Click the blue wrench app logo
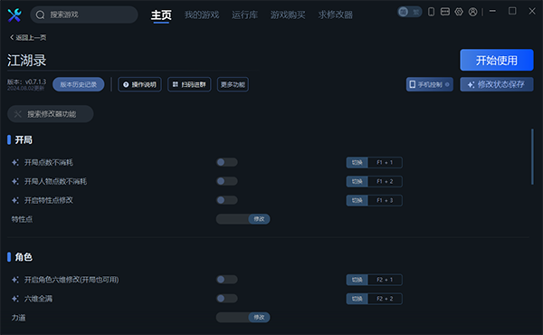The width and height of the screenshot is (543, 335). (14, 14)
